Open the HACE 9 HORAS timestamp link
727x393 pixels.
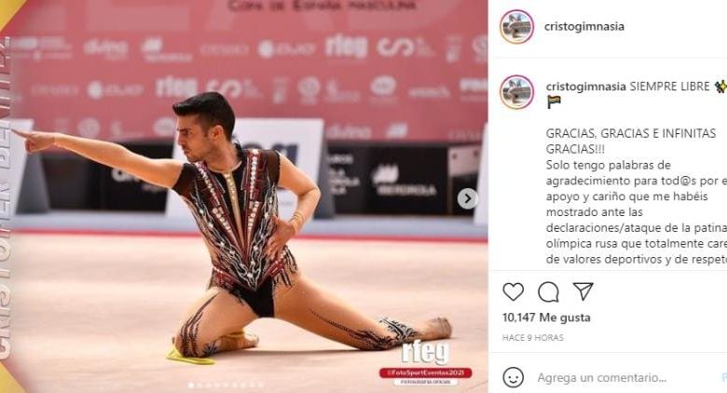point(533,338)
